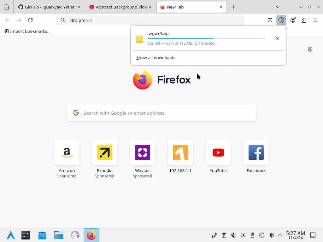Click the Firefox taskbar icon
323x242 pixels.
(91, 235)
